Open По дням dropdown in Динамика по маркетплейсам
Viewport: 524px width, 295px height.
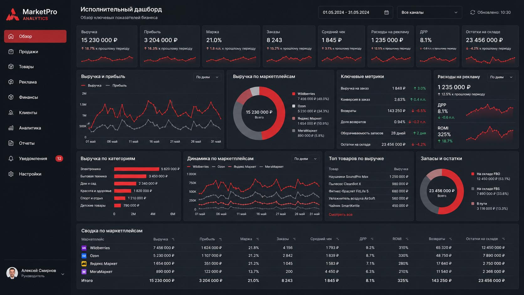coord(305,159)
